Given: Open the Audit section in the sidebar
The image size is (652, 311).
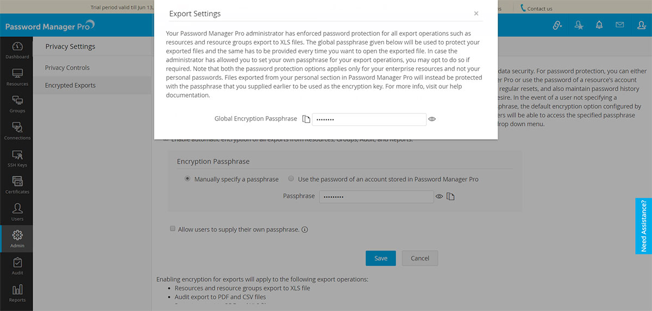Looking at the screenshot, I should pyautogui.click(x=17, y=266).
